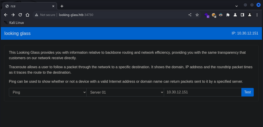This screenshot has height=127, width=263.
Task: Open the user profile icon
Action: pyautogui.click(x=249, y=15)
